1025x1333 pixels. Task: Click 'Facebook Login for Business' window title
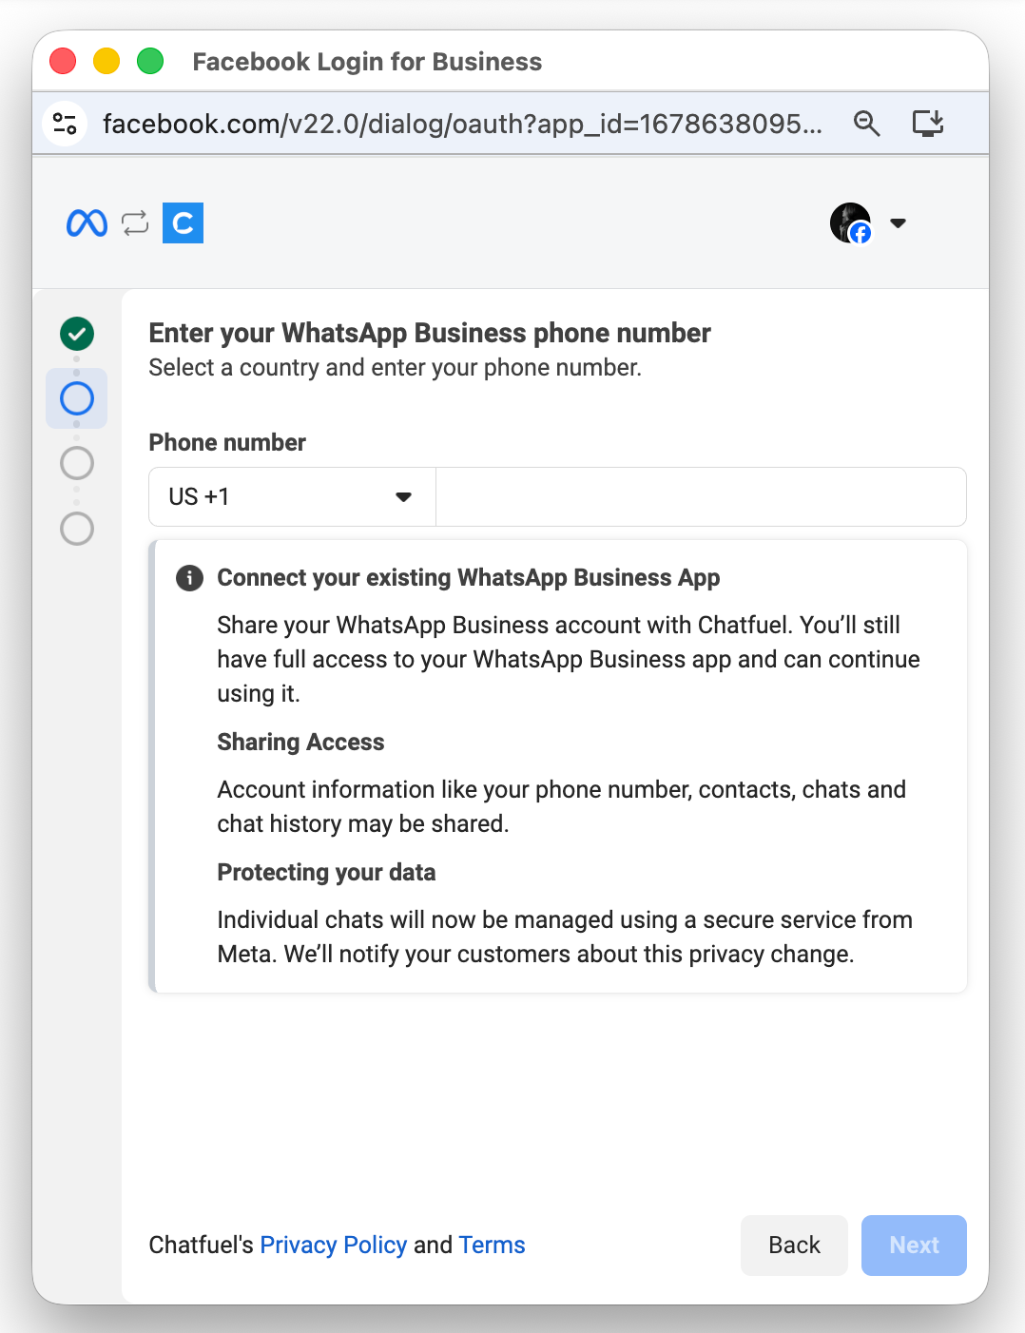point(367,62)
